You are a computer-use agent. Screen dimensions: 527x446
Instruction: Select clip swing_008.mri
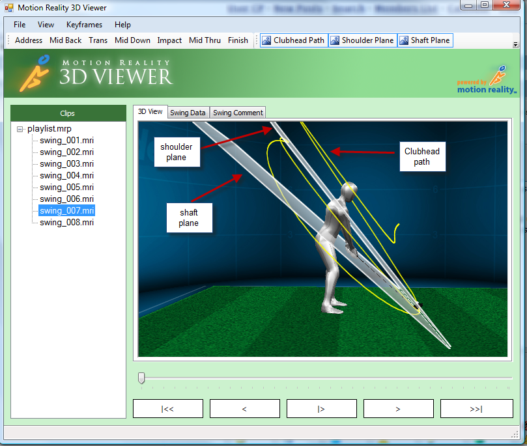[x=66, y=222]
